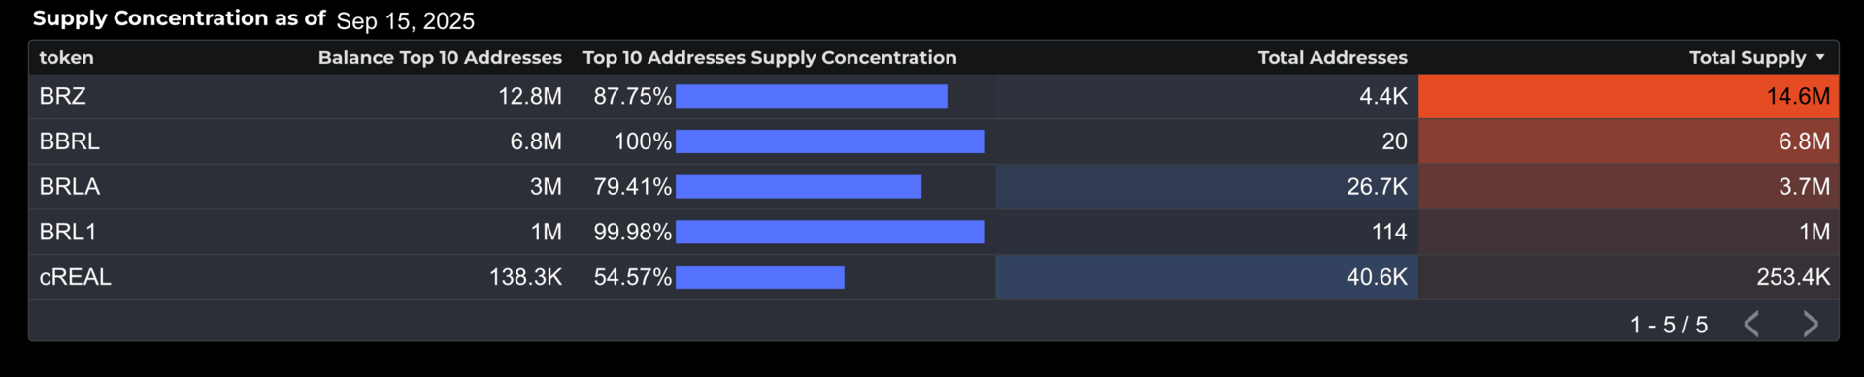Sort by Balance Top 10 Addresses header
This screenshot has width=1864, height=377.
click(440, 58)
